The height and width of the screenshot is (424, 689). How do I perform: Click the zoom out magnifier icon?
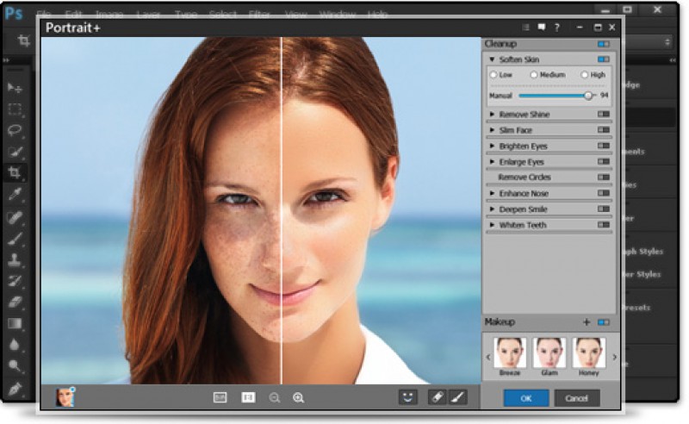[x=275, y=397]
